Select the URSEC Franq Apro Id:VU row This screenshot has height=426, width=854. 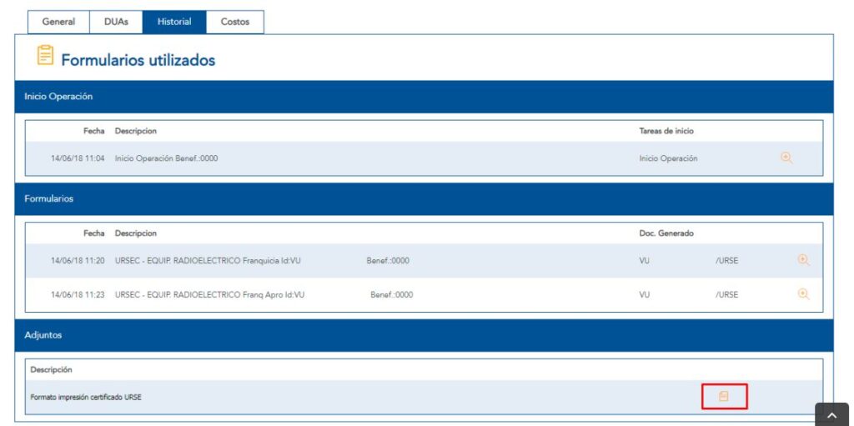point(209,295)
